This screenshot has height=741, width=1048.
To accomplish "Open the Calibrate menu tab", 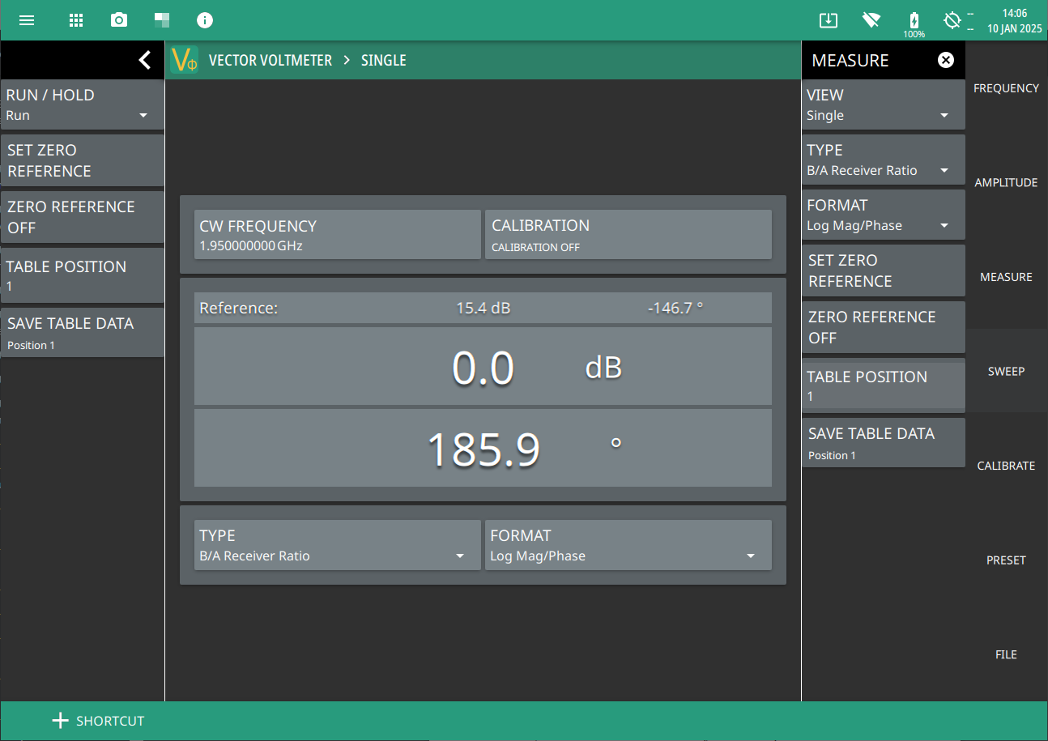I will 1006,466.
